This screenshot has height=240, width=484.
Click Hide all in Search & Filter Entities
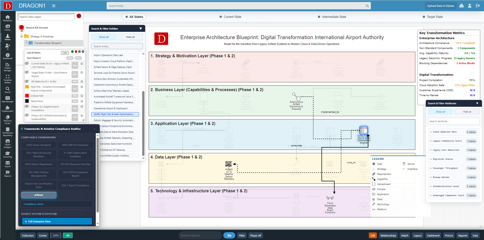(130, 37)
